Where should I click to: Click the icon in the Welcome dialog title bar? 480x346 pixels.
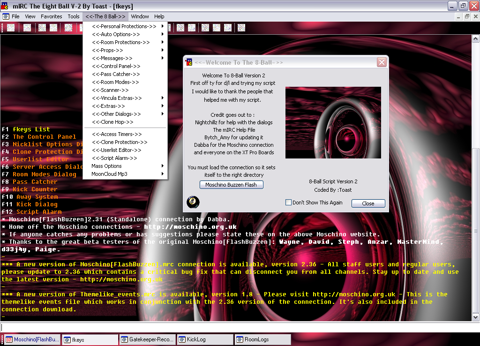pyautogui.click(x=189, y=62)
